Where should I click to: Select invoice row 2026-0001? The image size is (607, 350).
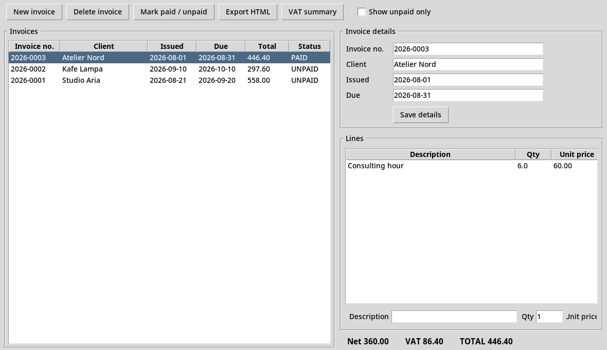click(x=170, y=80)
